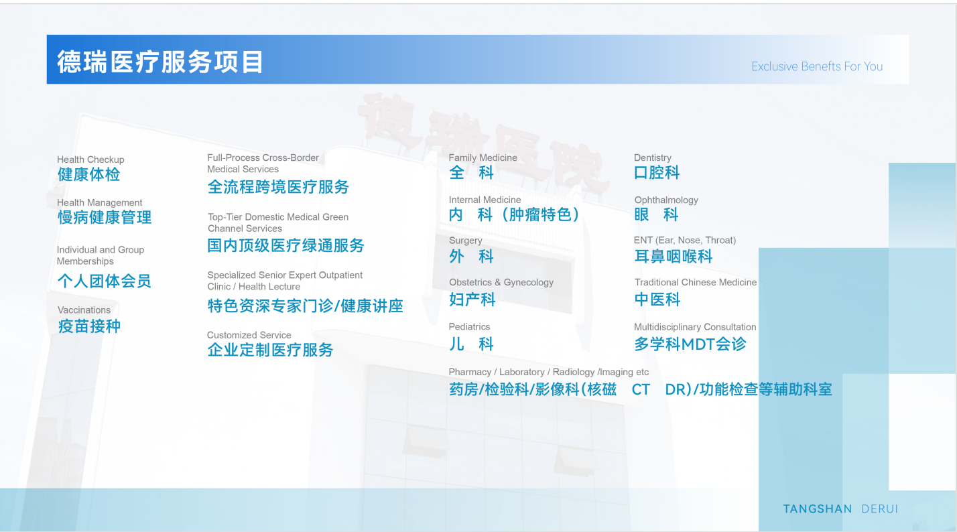Click the TANGSHAN DERUI footer logo text
The height and width of the screenshot is (532, 957).
[840, 509]
